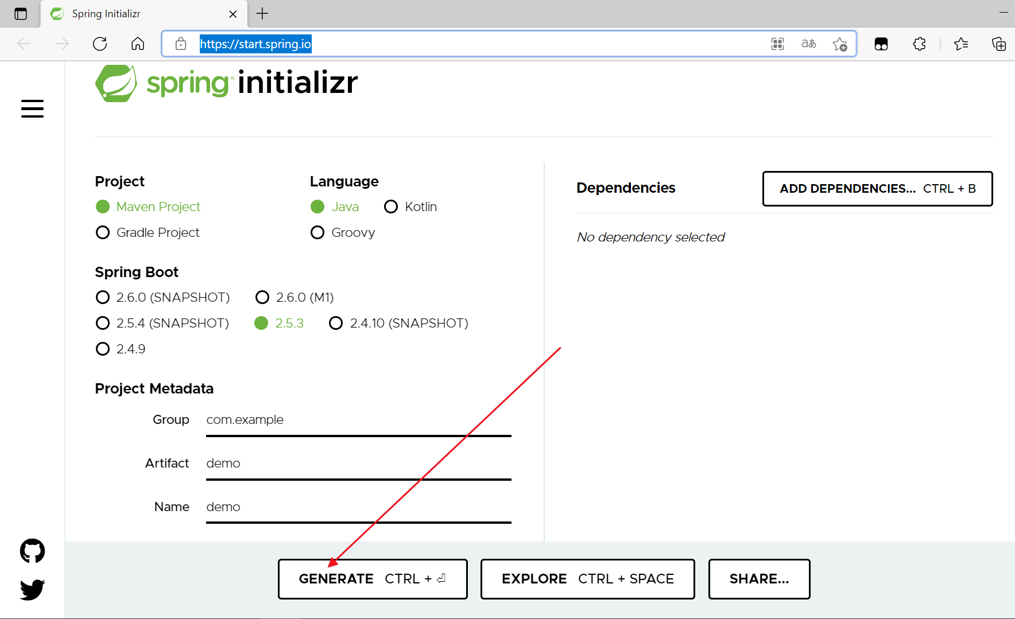This screenshot has height=619, width=1015.
Task: Refresh the current page
Action: pyautogui.click(x=100, y=44)
